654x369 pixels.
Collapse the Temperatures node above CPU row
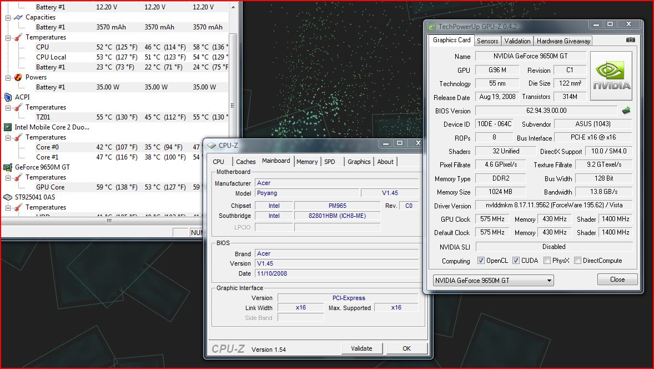tap(8, 38)
